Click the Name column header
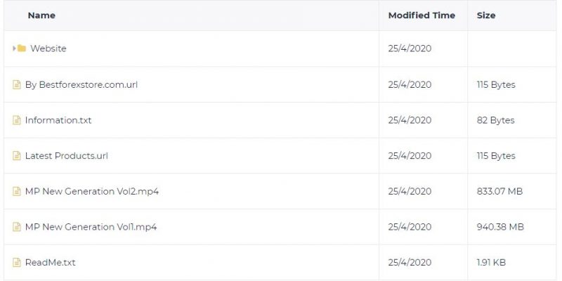562x281 pixels. point(41,15)
